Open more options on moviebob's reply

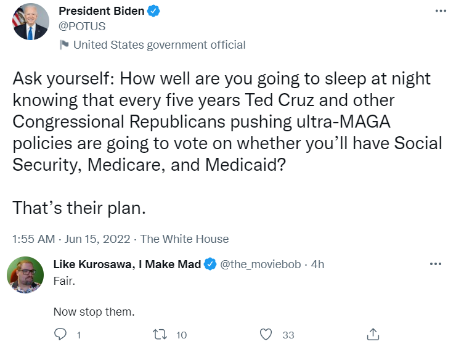coord(435,264)
